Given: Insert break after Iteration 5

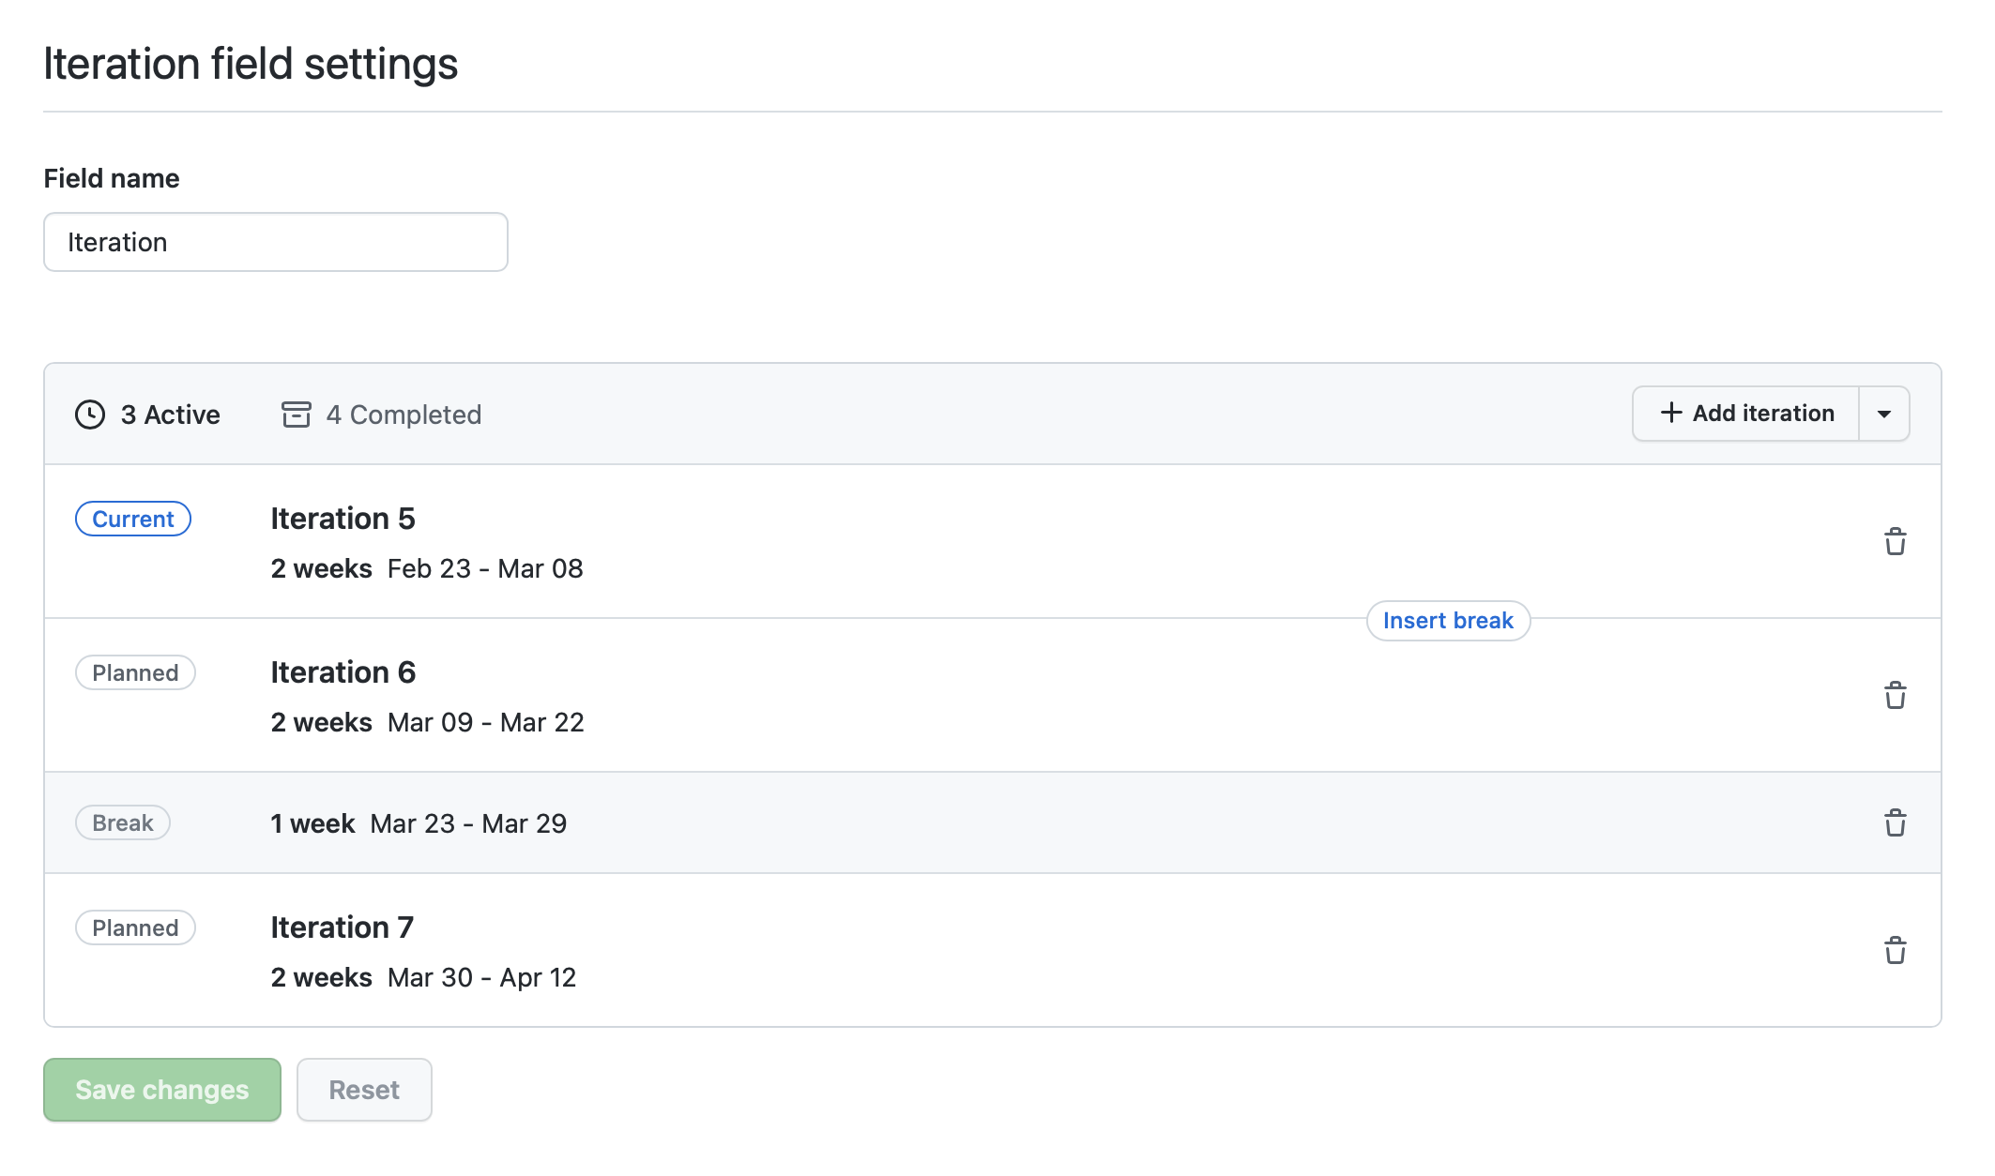Looking at the screenshot, I should pyautogui.click(x=1448, y=621).
